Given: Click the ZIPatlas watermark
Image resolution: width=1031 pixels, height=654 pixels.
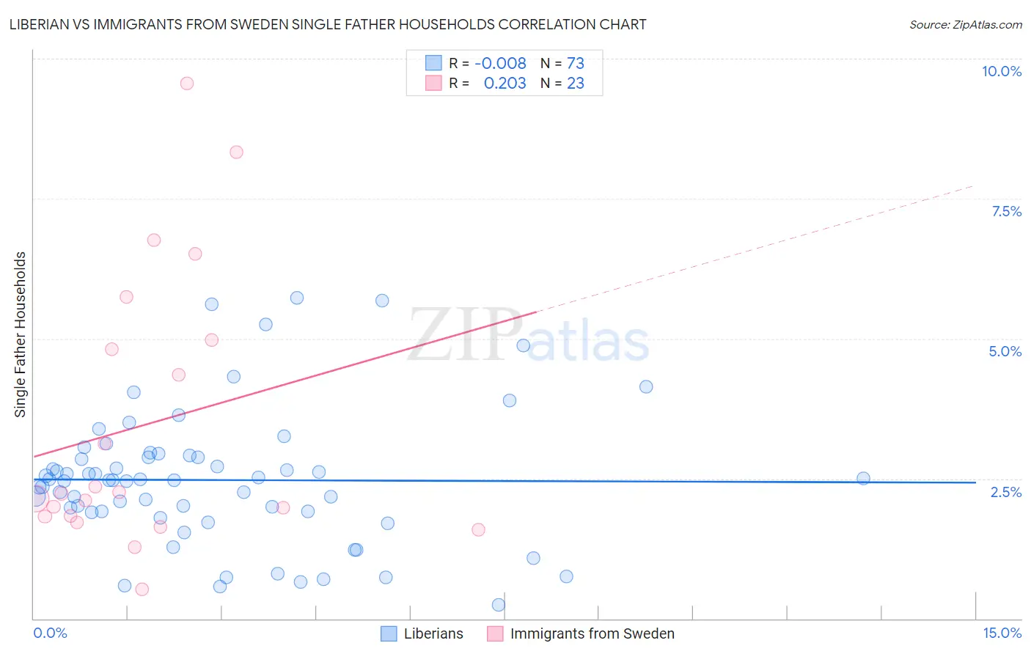Looking at the screenshot, I should click(x=529, y=336).
